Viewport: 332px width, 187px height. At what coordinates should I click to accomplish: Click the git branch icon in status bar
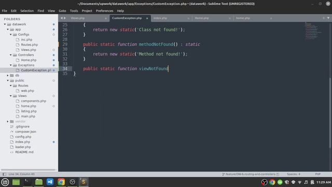[x=224, y=174]
